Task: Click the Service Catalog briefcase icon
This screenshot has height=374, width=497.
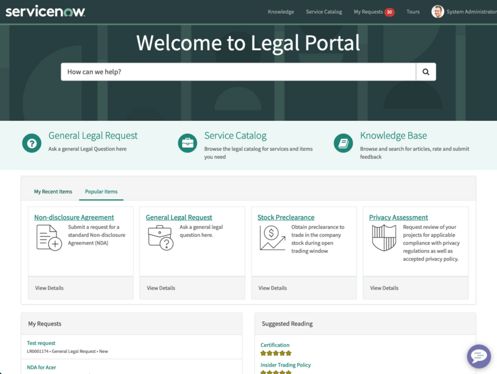Action: 188,143
